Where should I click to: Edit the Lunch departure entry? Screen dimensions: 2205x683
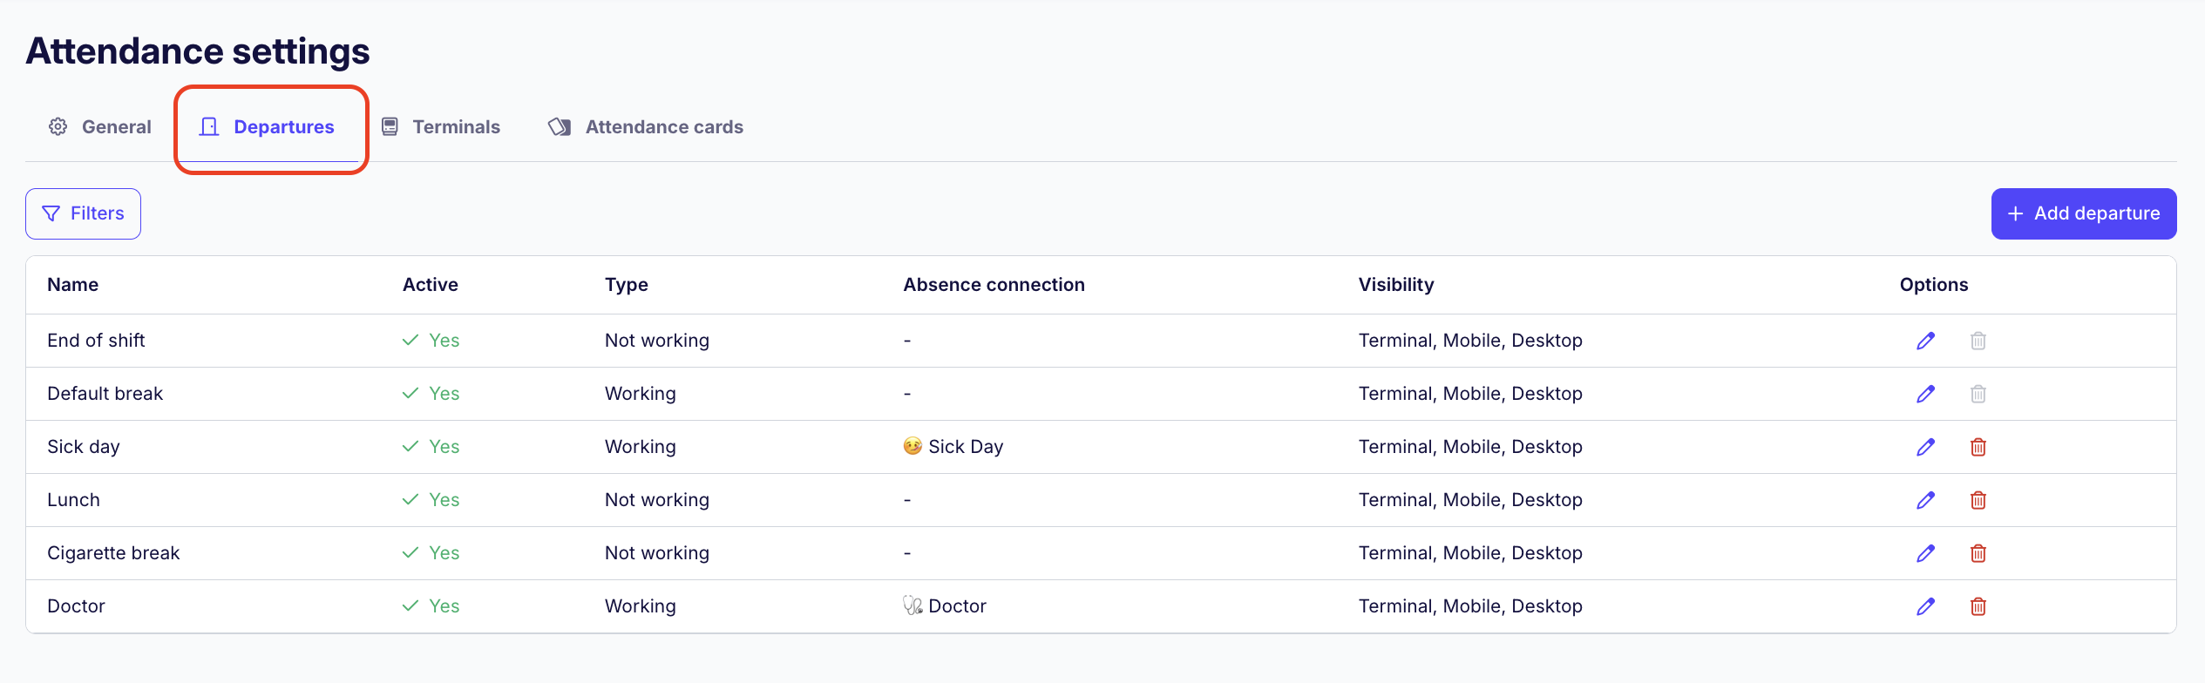pyautogui.click(x=1925, y=500)
